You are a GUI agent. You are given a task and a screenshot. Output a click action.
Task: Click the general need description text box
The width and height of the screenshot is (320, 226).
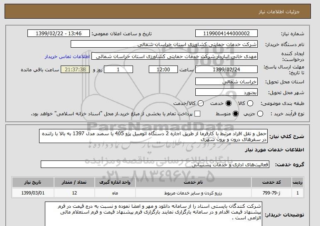point(153,136)
